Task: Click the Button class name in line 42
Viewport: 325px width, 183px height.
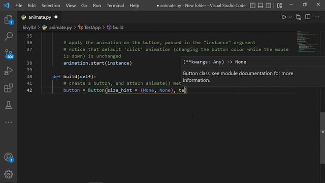Action: tap(96, 90)
